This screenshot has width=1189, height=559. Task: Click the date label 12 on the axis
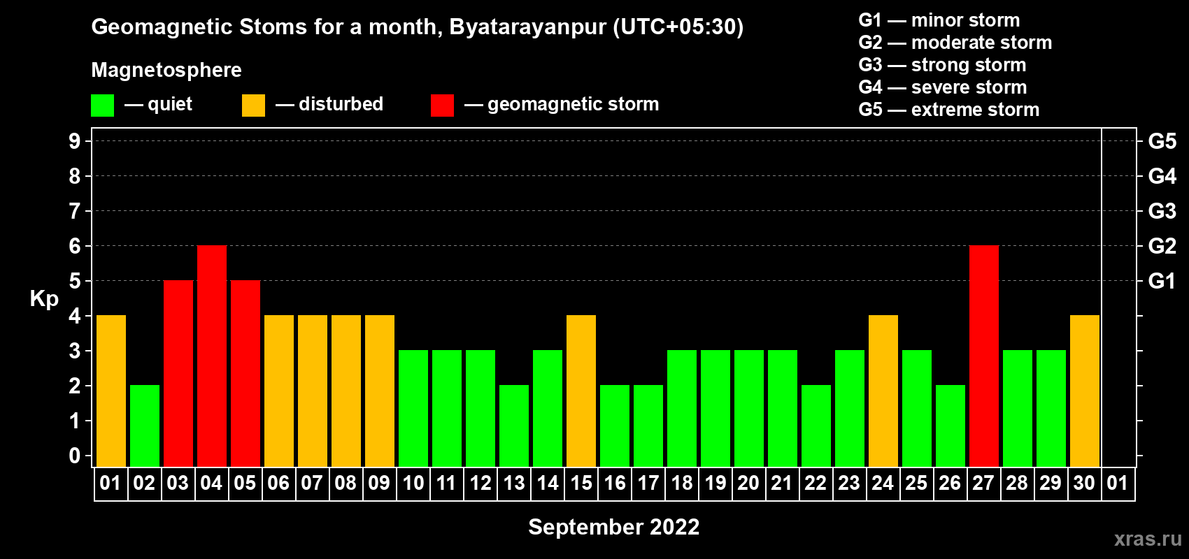480,483
